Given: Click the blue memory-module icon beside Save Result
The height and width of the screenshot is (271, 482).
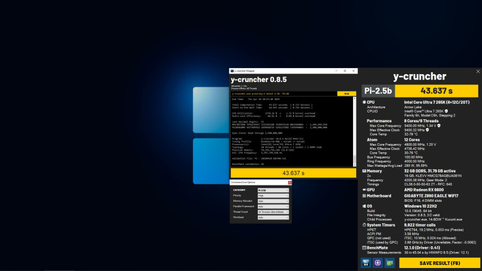Looking at the screenshot, I should (x=366, y=263).
